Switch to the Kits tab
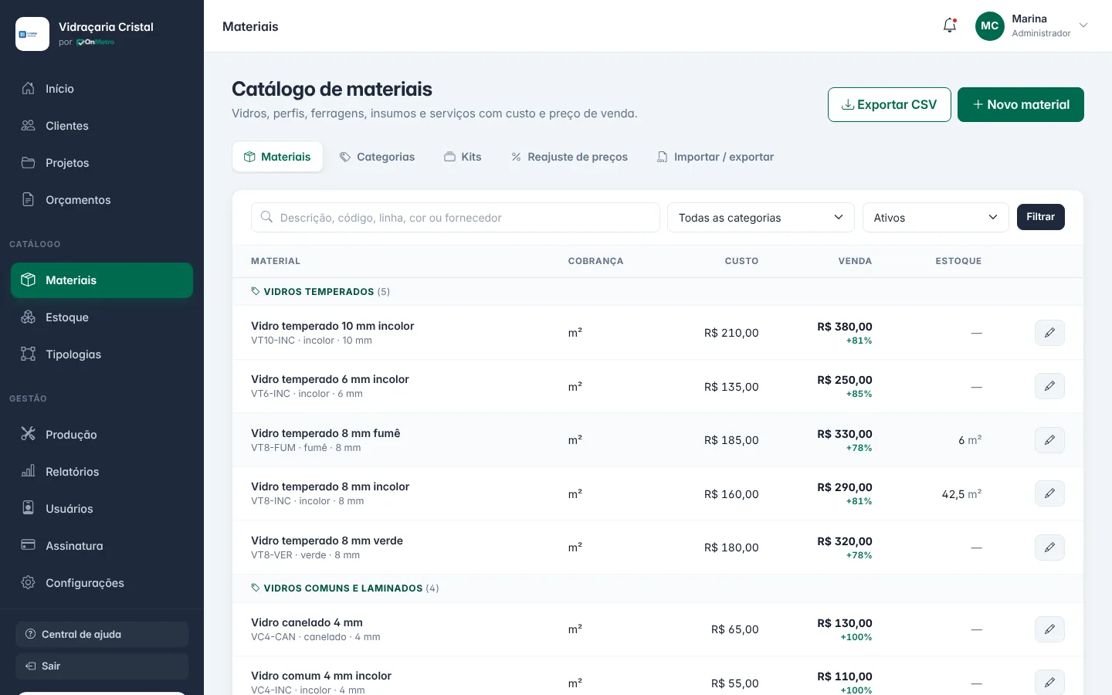 click(x=463, y=157)
